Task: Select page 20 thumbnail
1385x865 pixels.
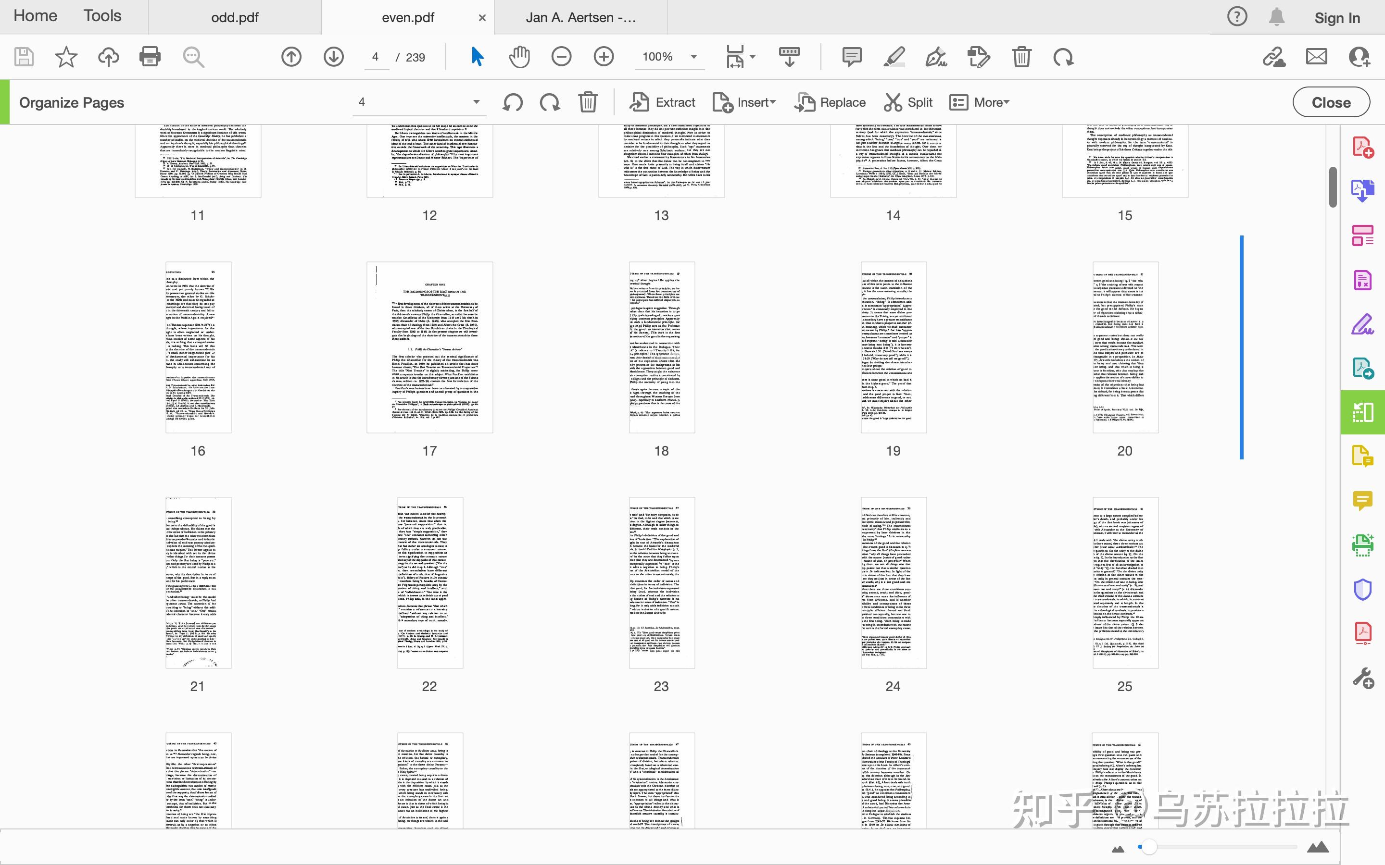Action: coord(1125,347)
